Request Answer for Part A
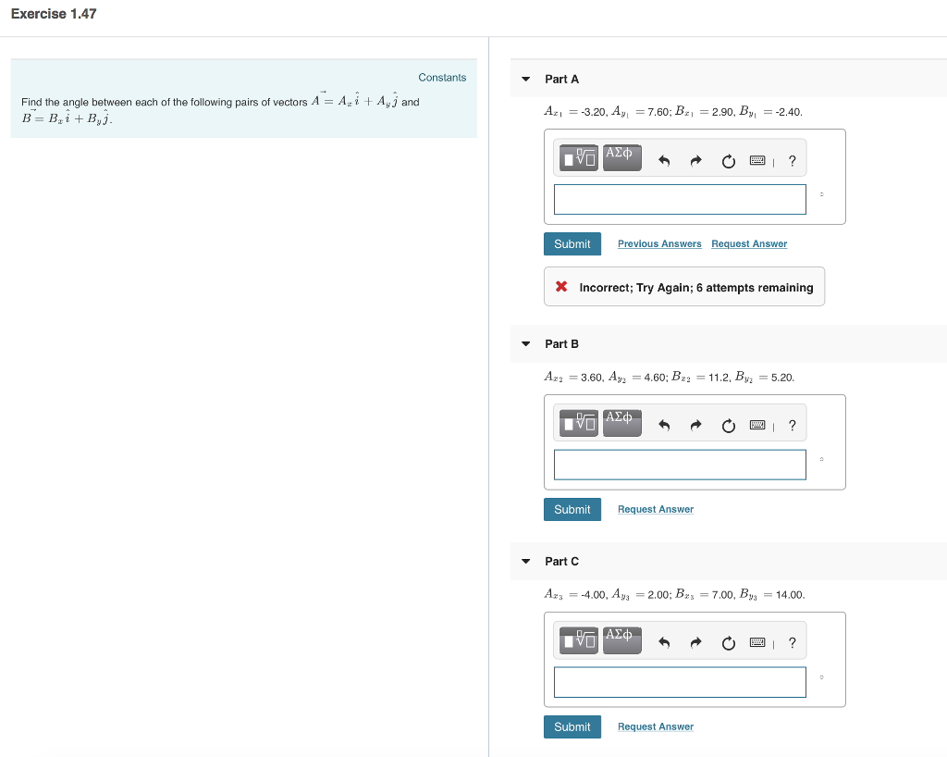Screen dimensions: 947x757 (749, 243)
